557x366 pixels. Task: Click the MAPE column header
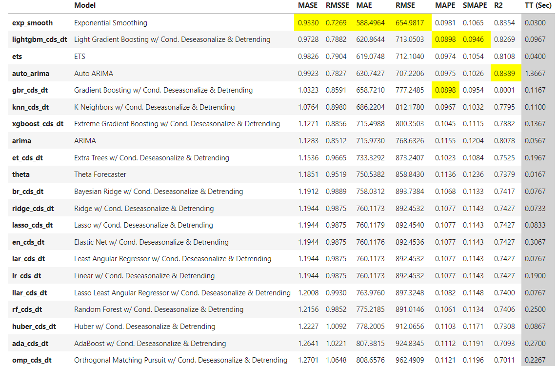point(445,5)
